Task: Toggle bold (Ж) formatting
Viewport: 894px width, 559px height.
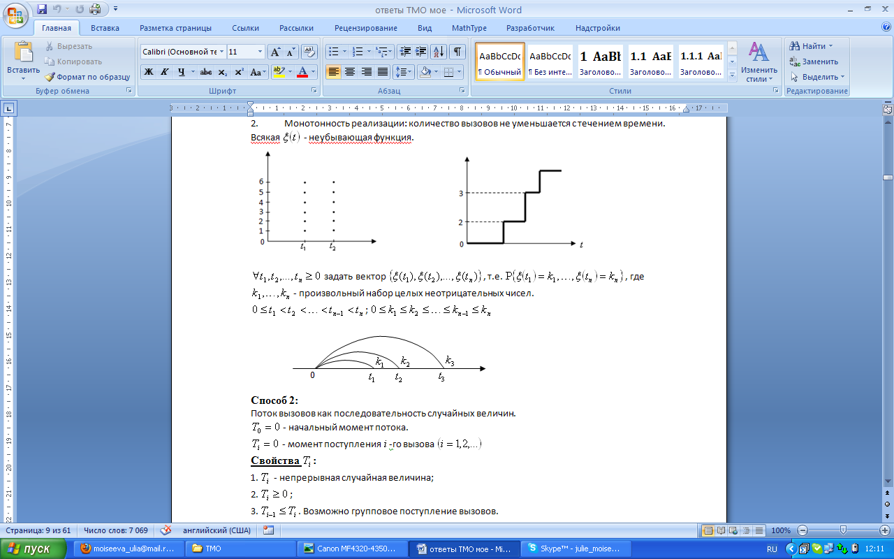Action: pos(148,72)
